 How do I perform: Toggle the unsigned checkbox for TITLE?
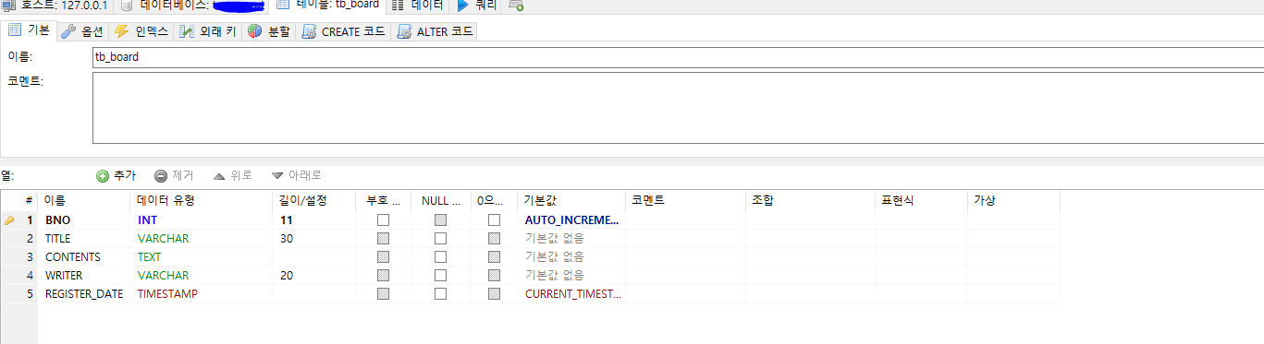click(x=383, y=238)
